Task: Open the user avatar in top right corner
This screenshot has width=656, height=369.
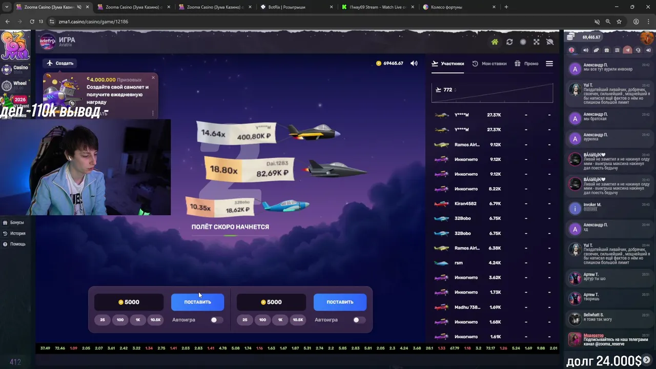Action: tap(647, 37)
